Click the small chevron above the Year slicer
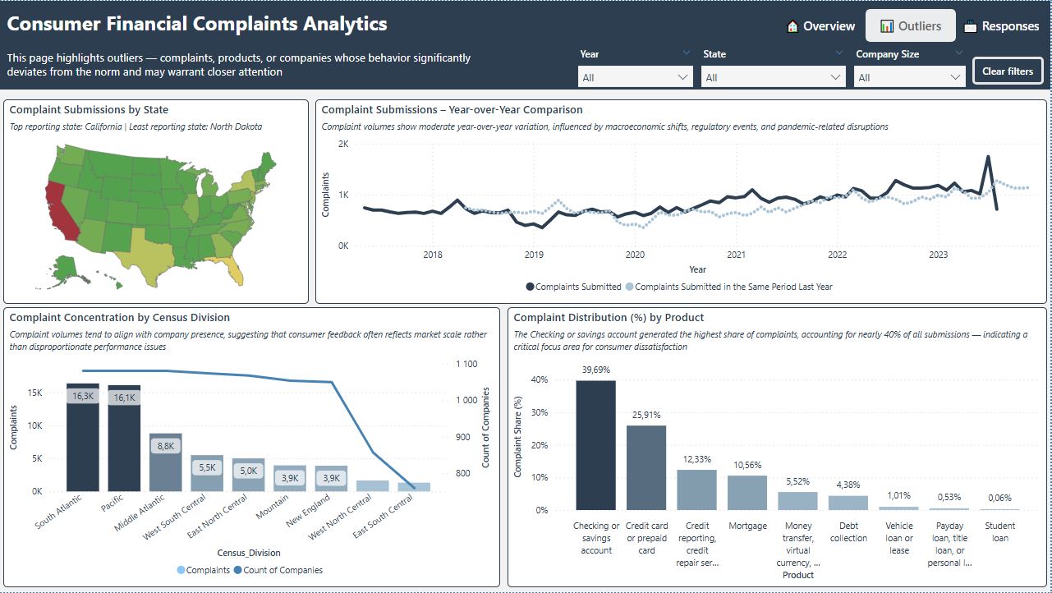Screen dimensions: 1052x593 tap(687, 53)
